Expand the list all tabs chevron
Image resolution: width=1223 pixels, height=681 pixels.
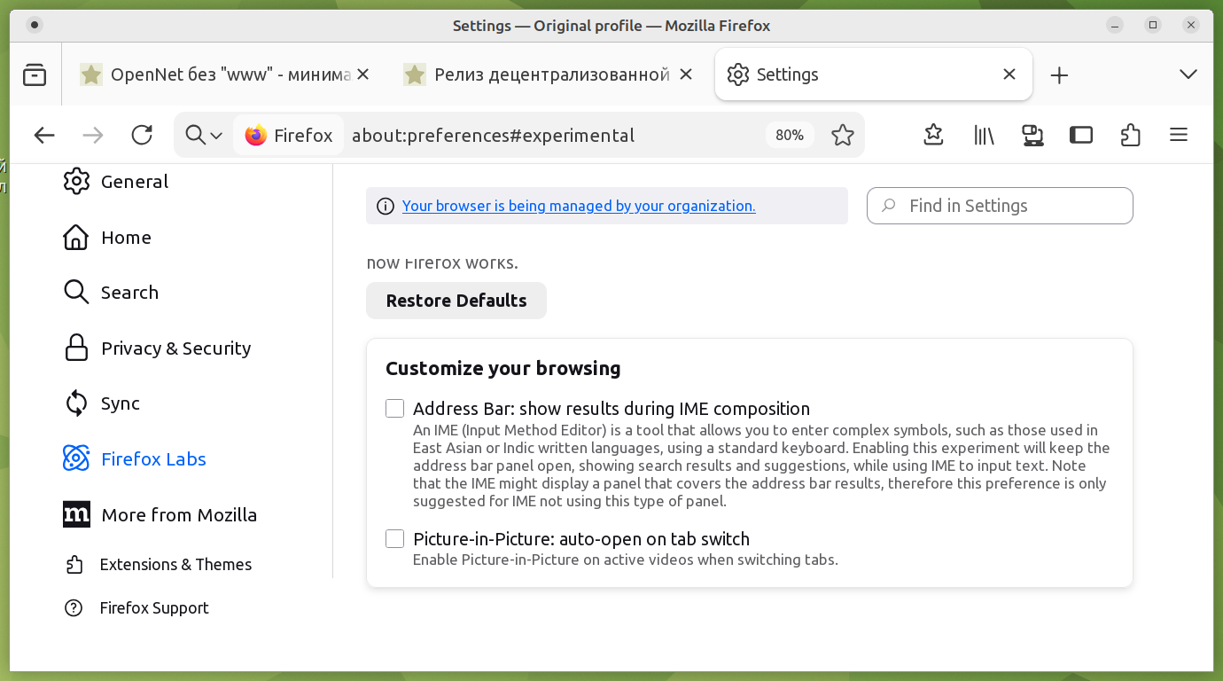pos(1188,74)
